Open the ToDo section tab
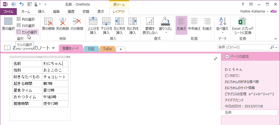 [x=108, y=49]
